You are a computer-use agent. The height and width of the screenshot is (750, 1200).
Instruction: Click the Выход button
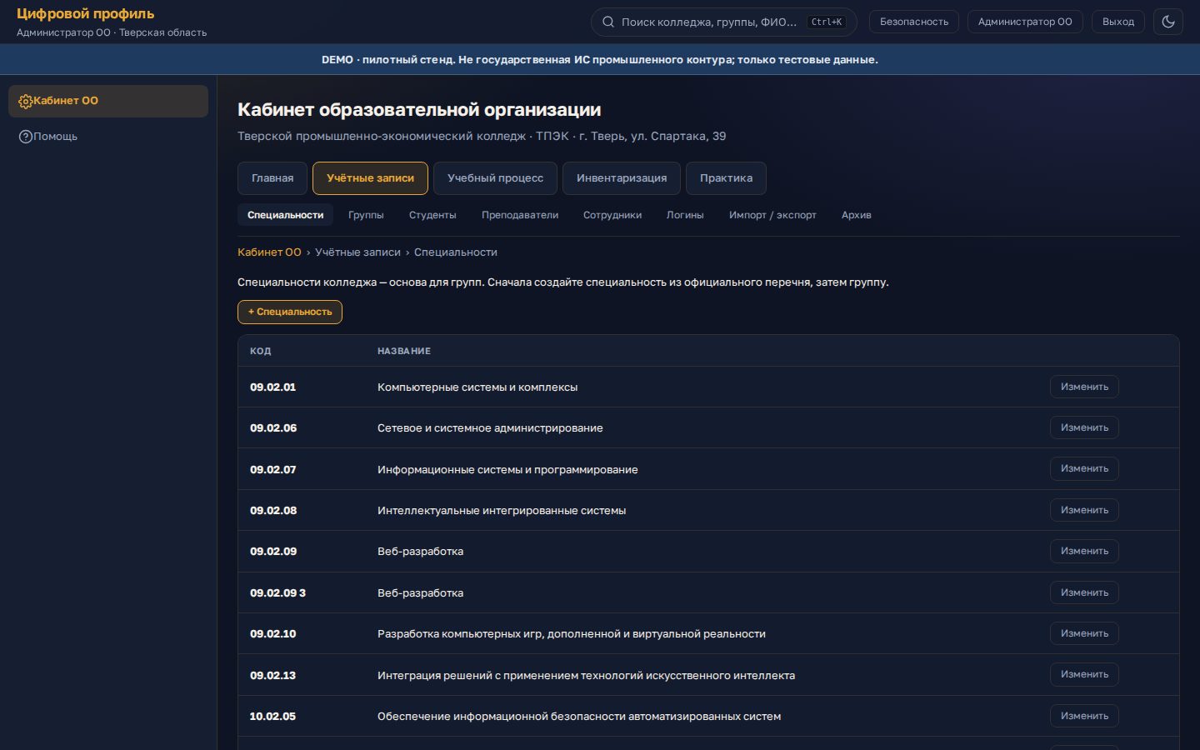(x=1118, y=22)
